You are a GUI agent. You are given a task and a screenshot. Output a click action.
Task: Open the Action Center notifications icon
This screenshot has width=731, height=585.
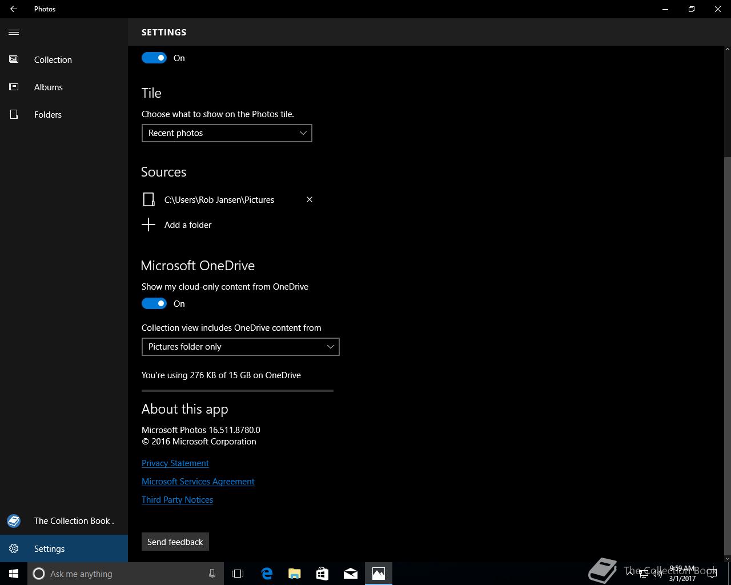tap(712, 574)
